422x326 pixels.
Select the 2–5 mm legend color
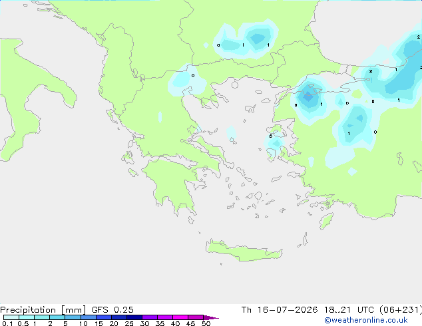(x=57, y=317)
